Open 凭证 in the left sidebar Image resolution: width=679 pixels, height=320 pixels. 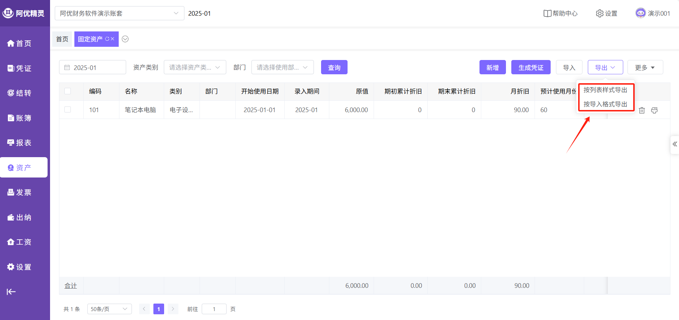click(x=20, y=68)
